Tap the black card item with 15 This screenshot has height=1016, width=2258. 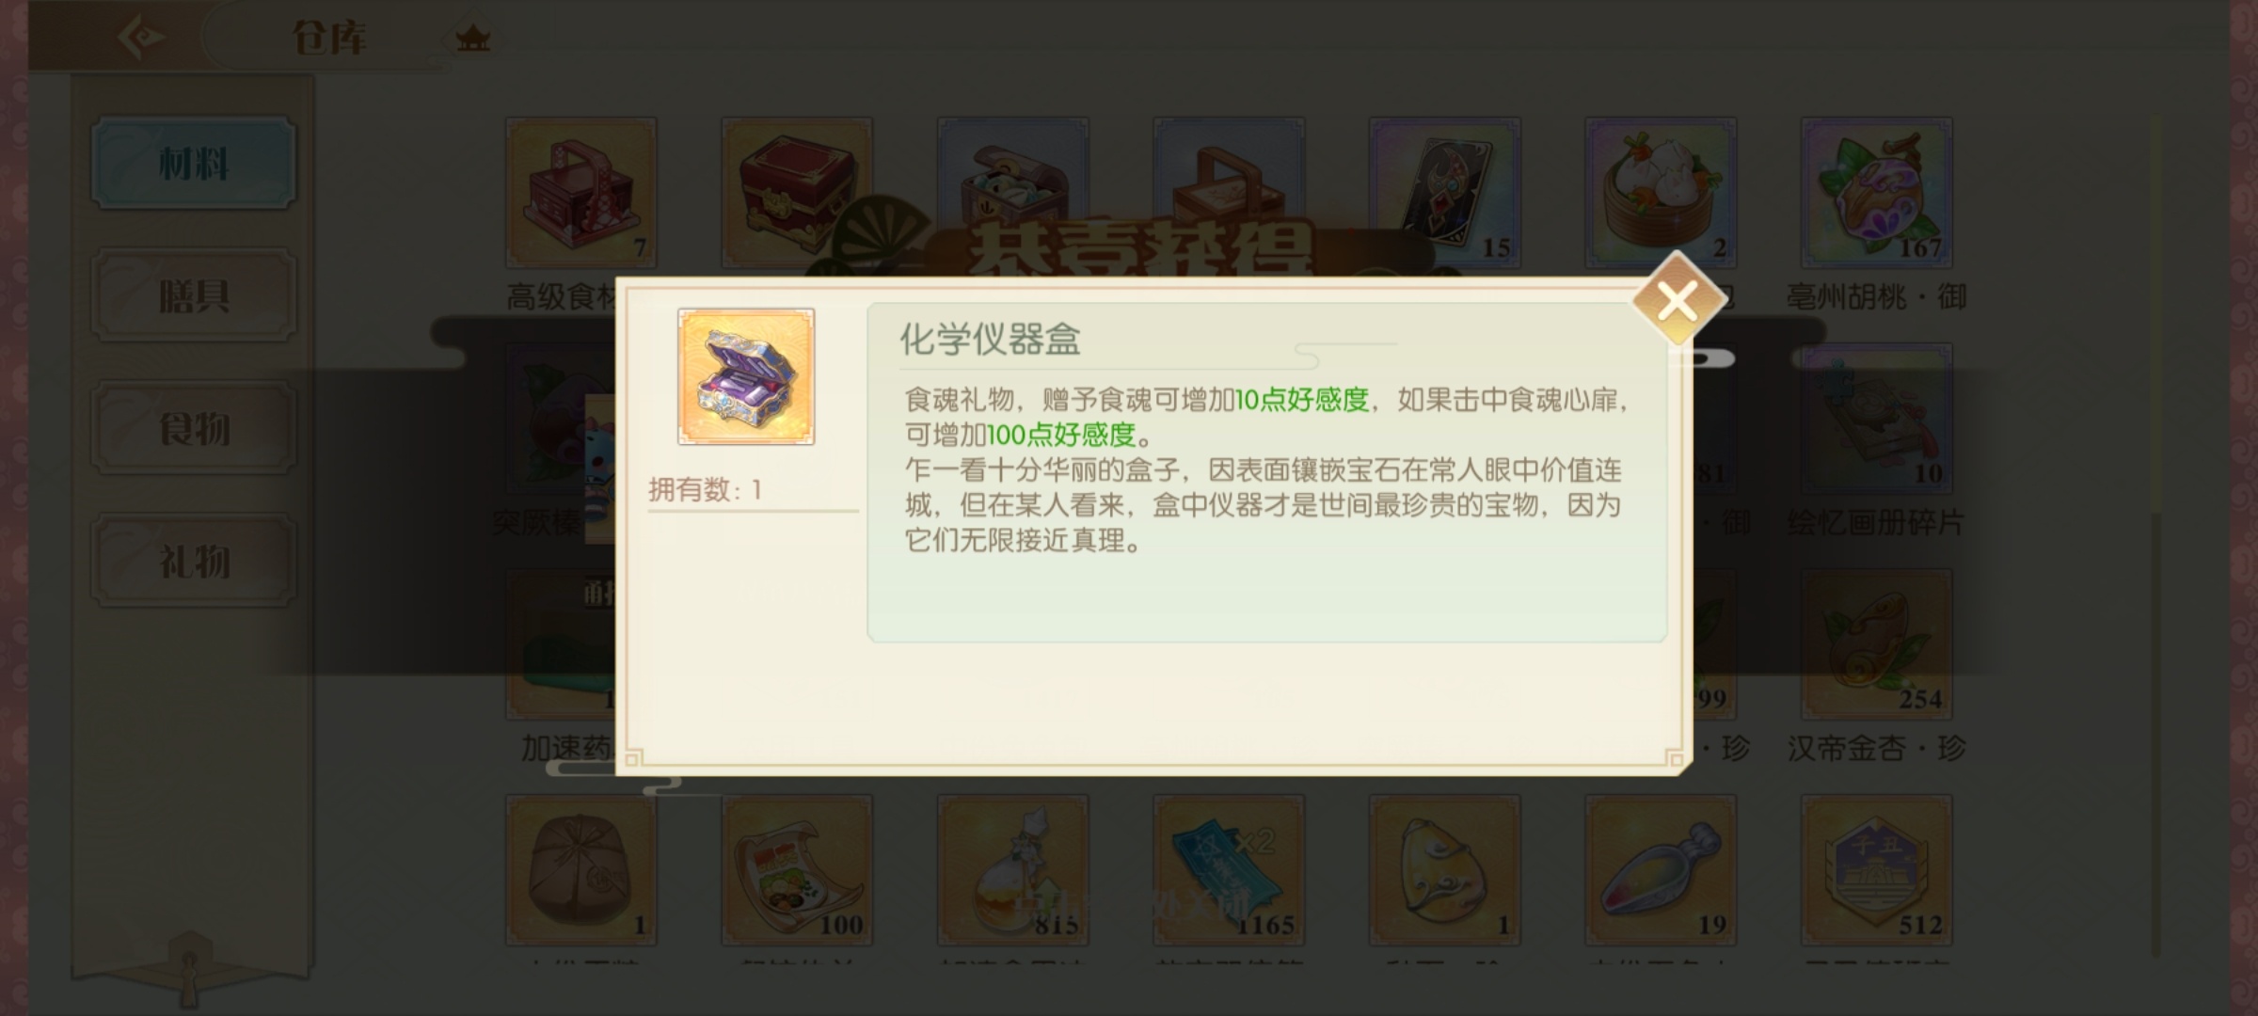pos(1444,193)
